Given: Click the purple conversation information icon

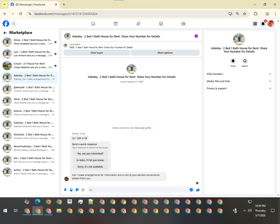Looking at the screenshot, I should [x=196, y=36].
